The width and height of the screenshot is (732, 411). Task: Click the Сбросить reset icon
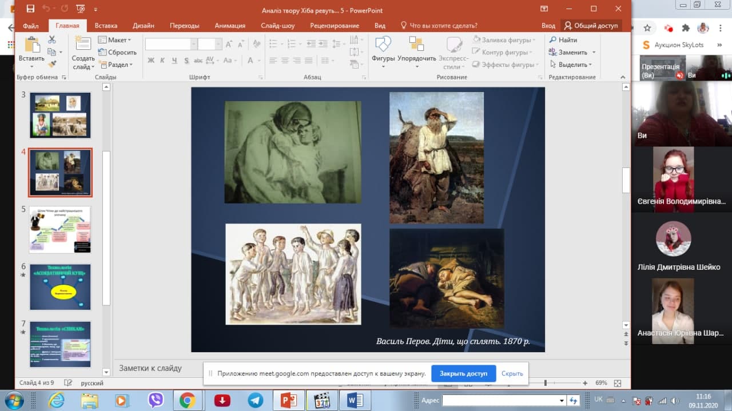click(x=117, y=53)
